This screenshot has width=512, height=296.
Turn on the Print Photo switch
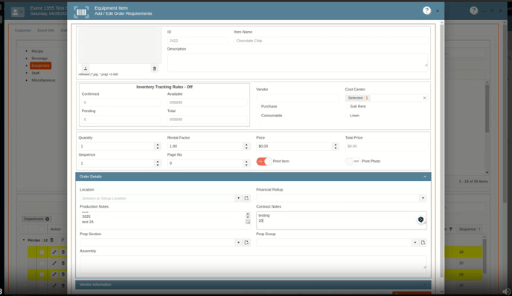[353, 161]
